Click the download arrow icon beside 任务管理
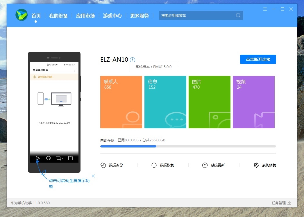 (x=289, y=203)
